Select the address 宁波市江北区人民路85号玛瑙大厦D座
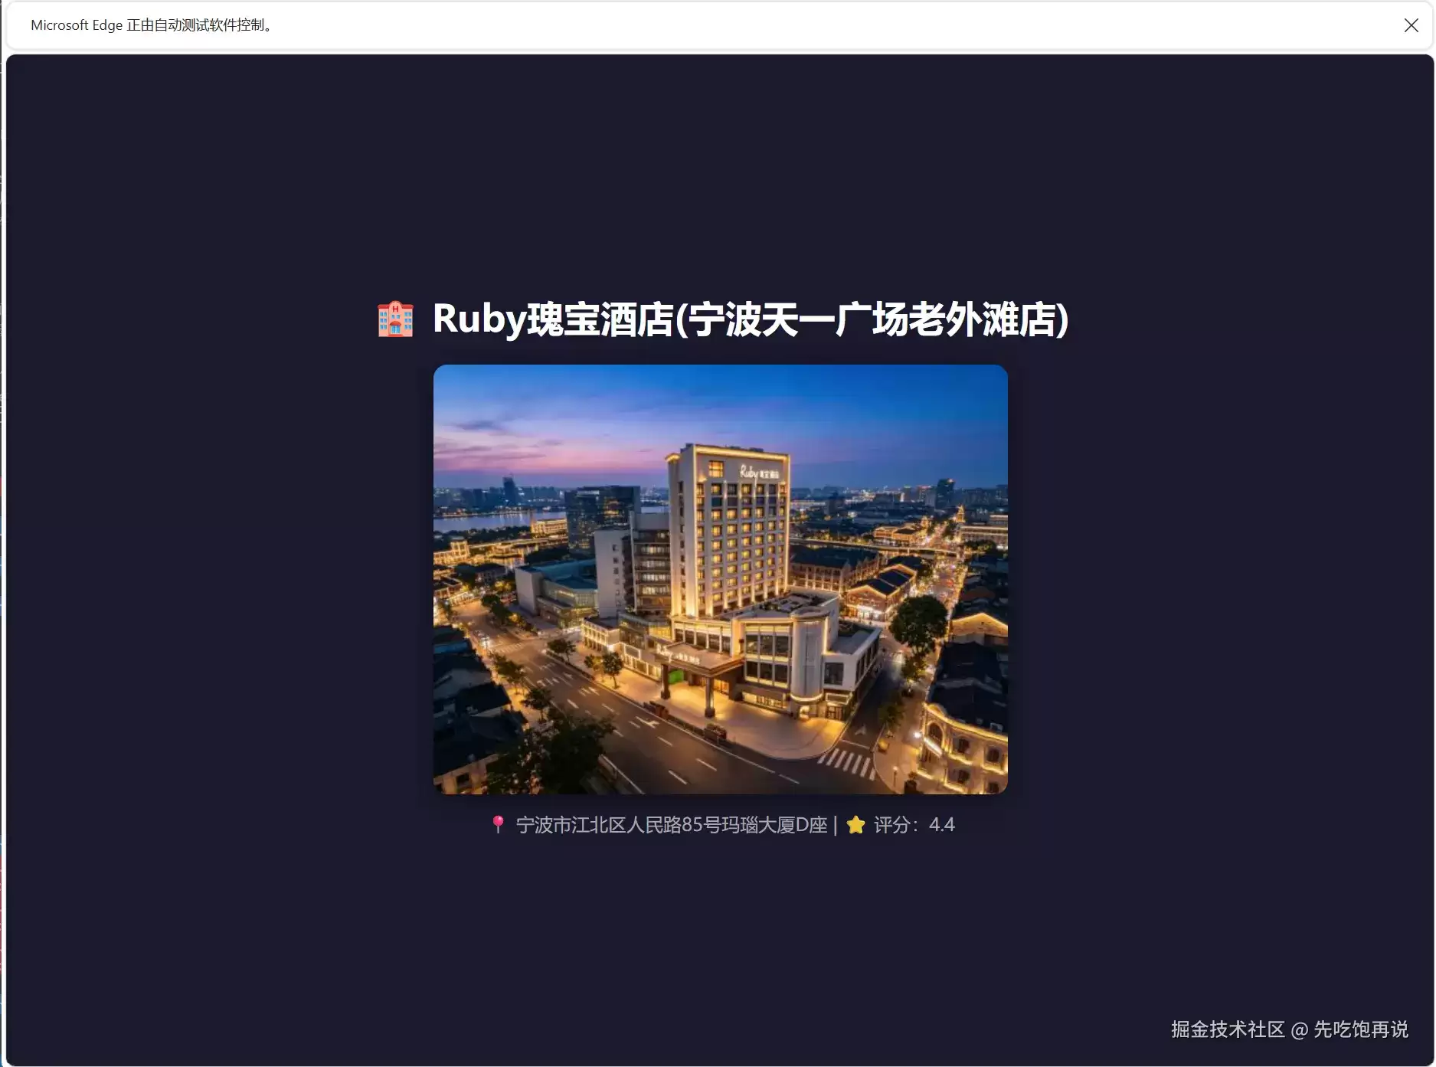 tap(672, 825)
